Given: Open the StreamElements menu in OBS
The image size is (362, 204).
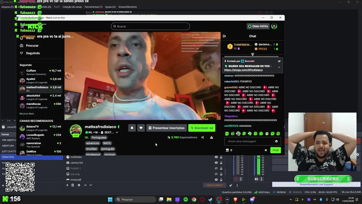Looking at the screenshot, I should click(128, 7).
